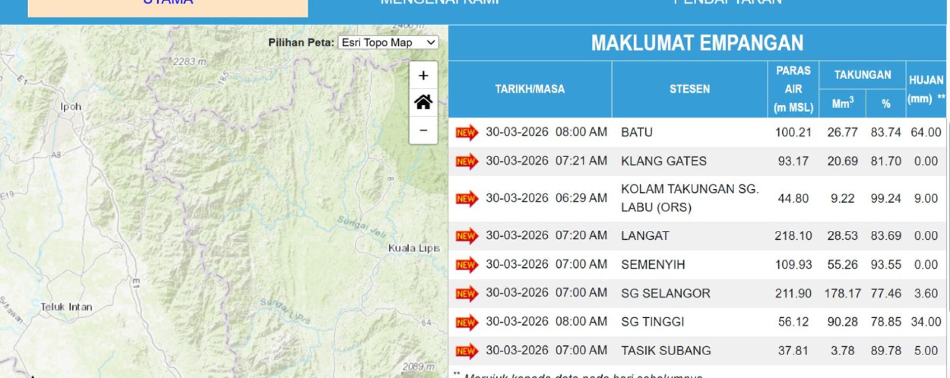Viewport: 950px width, 378px height.
Task: Click the TARIKH/MASA column header
Action: (529, 89)
